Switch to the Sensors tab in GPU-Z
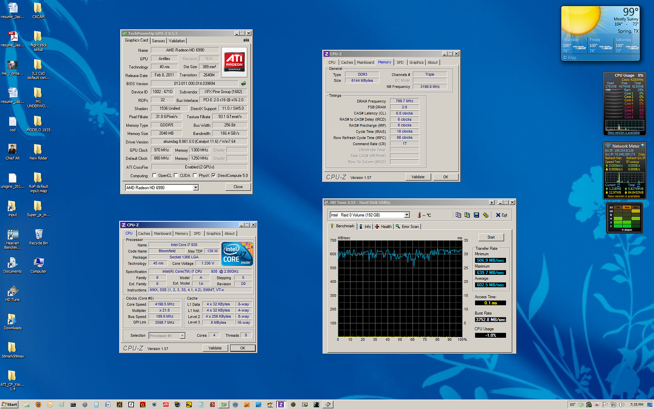This screenshot has height=409, width=654. click(x=159, y=41)
